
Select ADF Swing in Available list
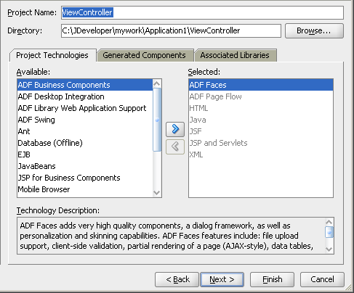(x=85, y=120)
